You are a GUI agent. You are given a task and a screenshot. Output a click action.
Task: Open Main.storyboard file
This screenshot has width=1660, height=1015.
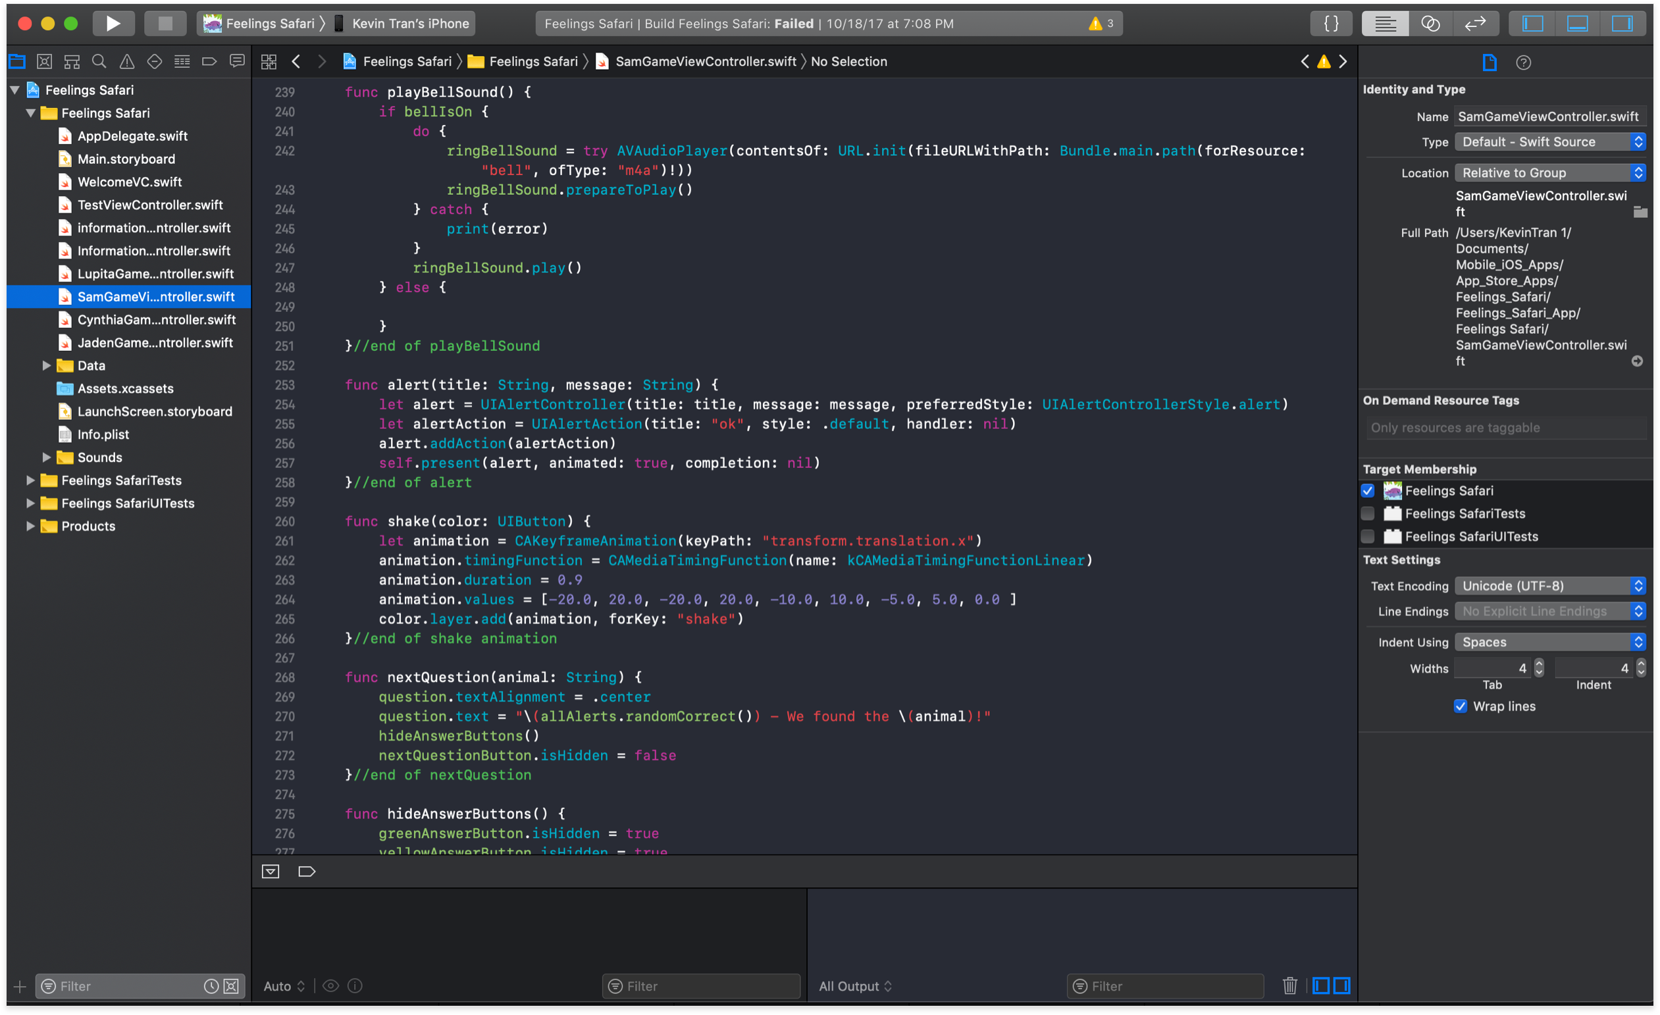pyautogui.click(x=126, y=159)
